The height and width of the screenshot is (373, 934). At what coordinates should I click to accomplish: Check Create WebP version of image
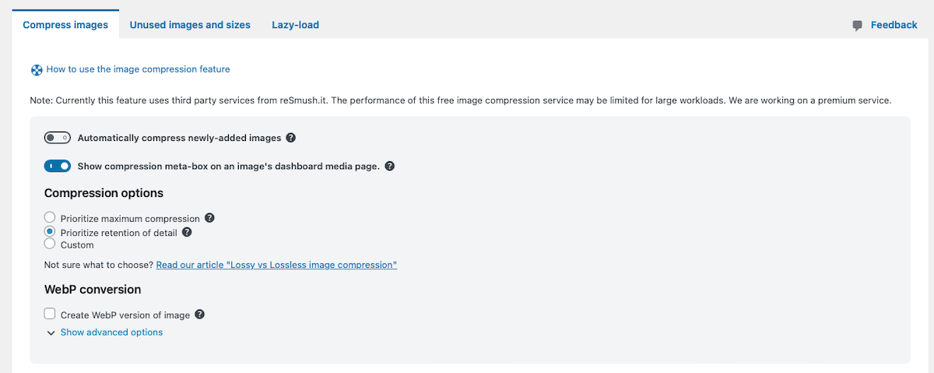point(50,314)
